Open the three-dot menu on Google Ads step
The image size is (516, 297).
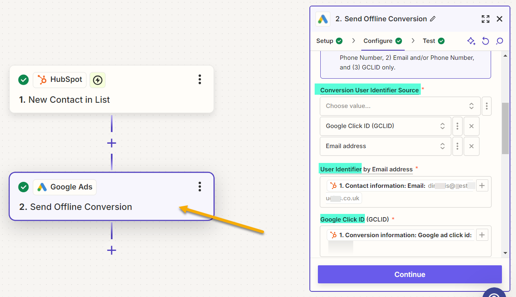tap(200, 187)
